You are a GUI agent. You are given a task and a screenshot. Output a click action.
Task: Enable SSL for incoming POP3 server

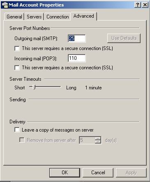(x=17, y=68)
